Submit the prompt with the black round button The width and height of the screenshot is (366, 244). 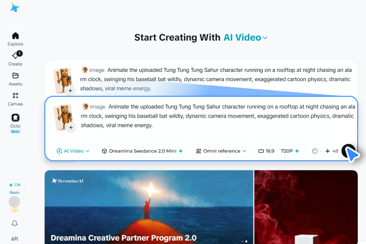[x=349, y=151]
